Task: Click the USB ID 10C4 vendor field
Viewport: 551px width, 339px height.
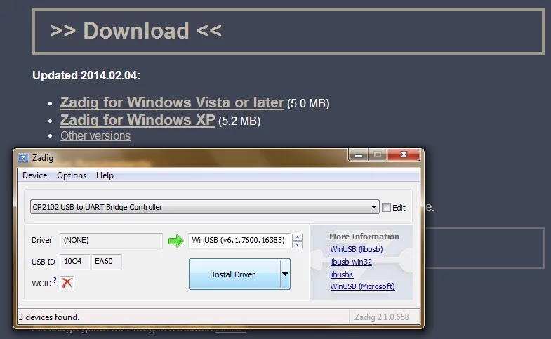Action: tap(75, 261)
